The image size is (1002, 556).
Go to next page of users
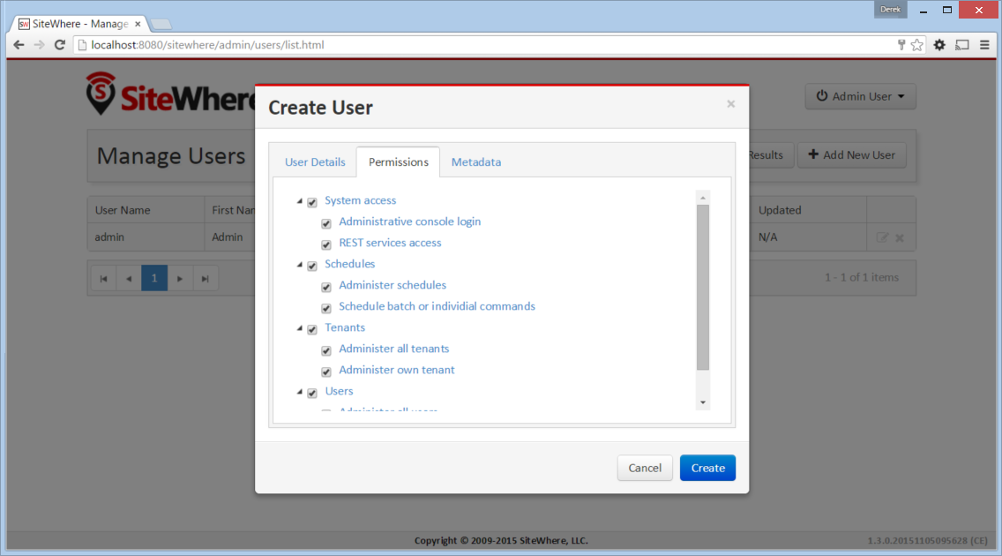(180, 279)
